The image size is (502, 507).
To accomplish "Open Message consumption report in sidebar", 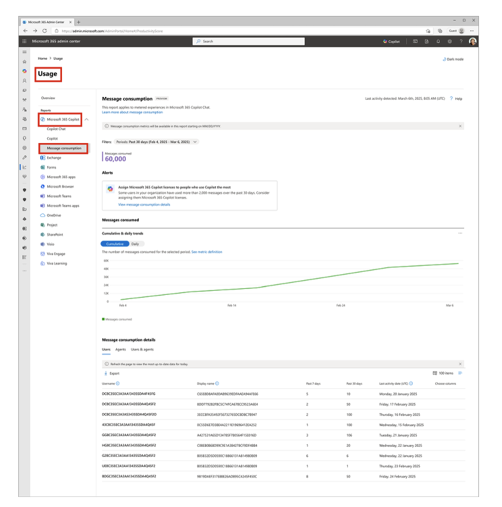I will [x=64, y=148].
